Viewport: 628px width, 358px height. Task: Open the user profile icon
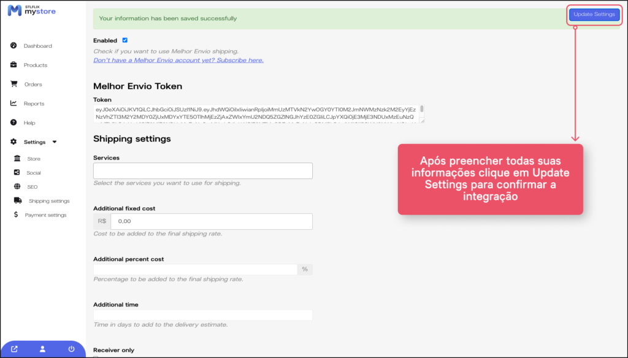[42, 349]
